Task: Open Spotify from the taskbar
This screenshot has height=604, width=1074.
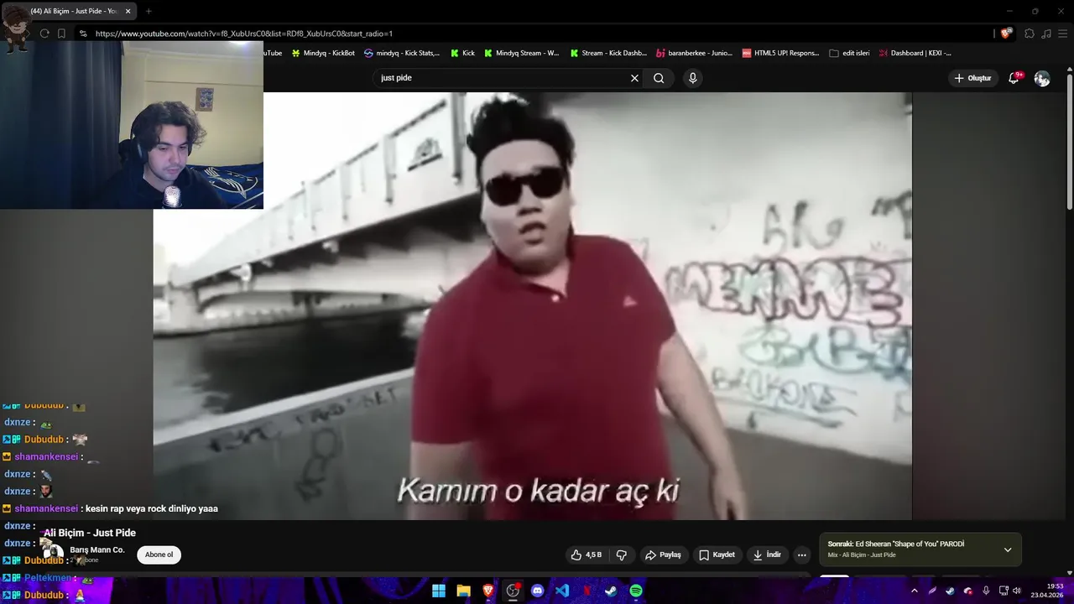Action: [636, 591]
